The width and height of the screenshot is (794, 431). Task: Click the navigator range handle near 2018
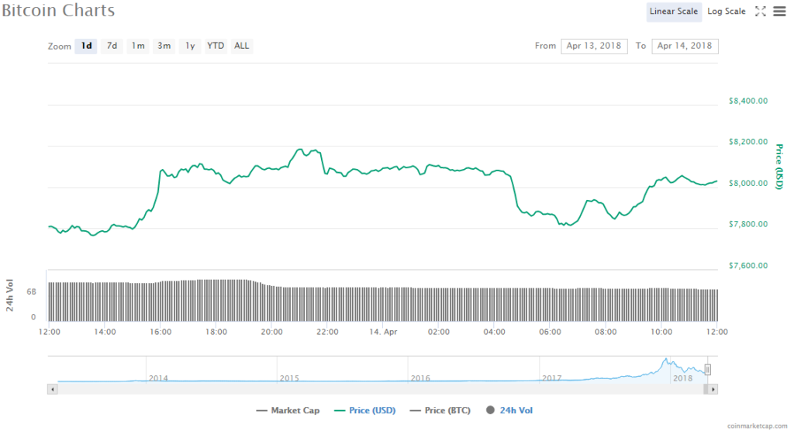click(x=707, y=370)
